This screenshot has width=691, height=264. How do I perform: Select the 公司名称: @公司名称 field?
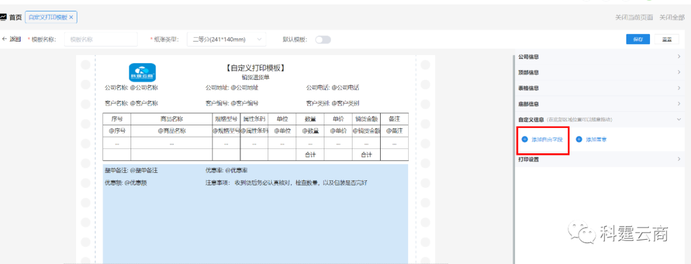(x=131, y=88)
